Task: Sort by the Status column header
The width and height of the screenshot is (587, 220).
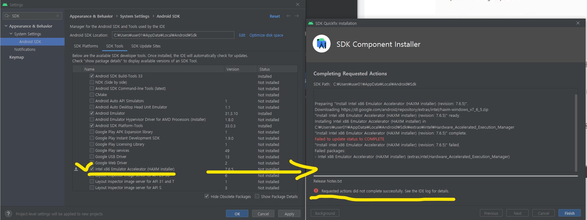Action: [277, 69]
